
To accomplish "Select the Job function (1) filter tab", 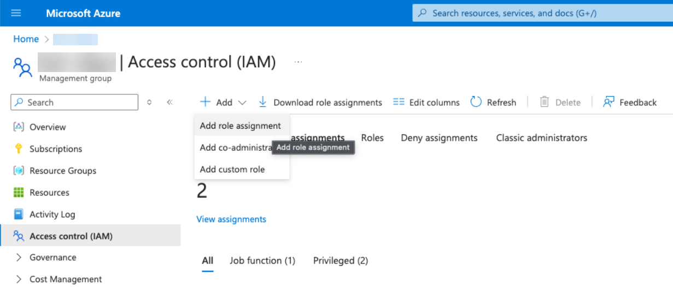I will coord(262,261).
